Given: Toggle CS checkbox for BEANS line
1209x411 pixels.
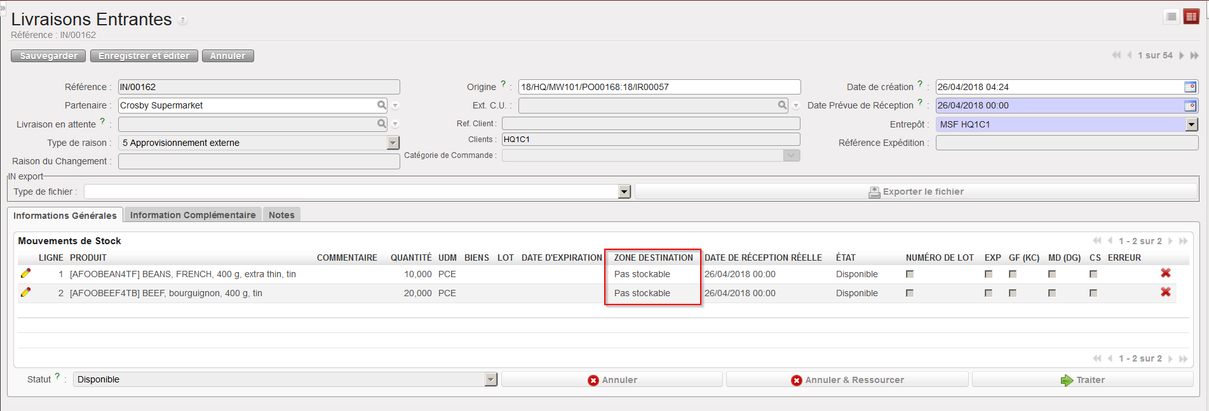Looking at the screenshot, I should [1093, 274].
